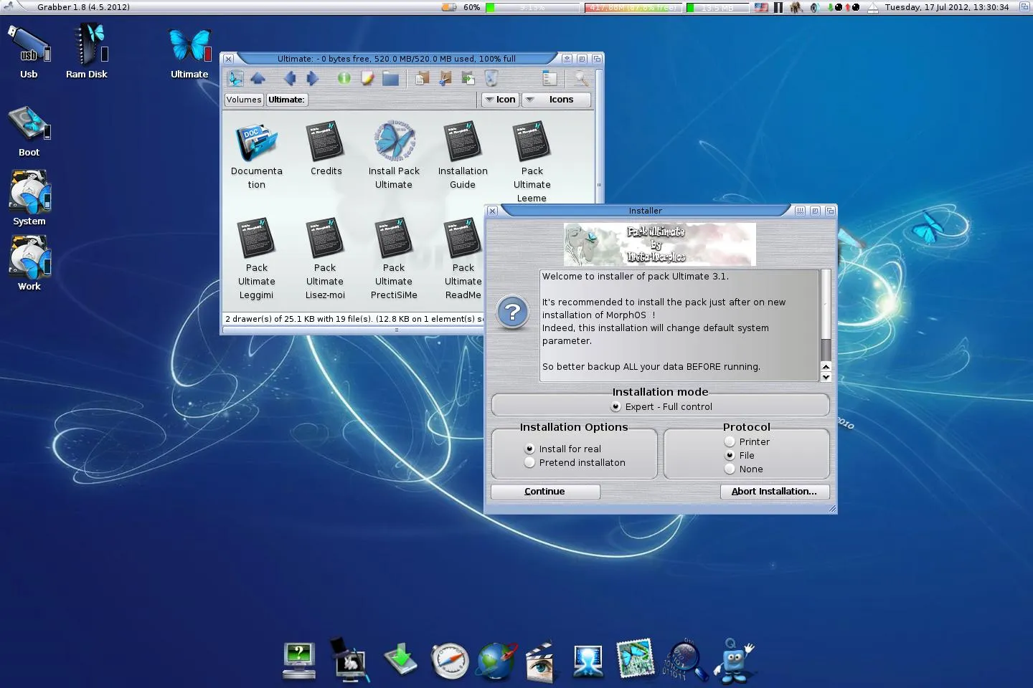Open the Icon dropdown in Grabber
The width and height of the screenshot is (1033, 688).
tap(500, 100)
